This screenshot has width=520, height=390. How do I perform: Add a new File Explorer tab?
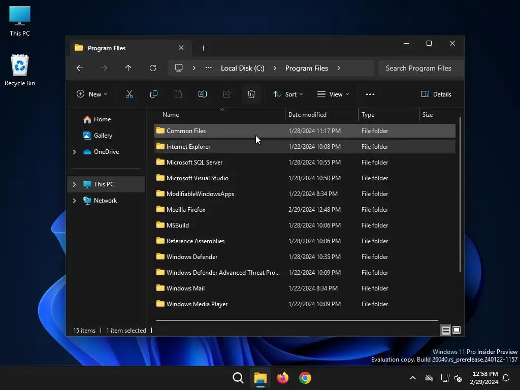pos(203,48)
